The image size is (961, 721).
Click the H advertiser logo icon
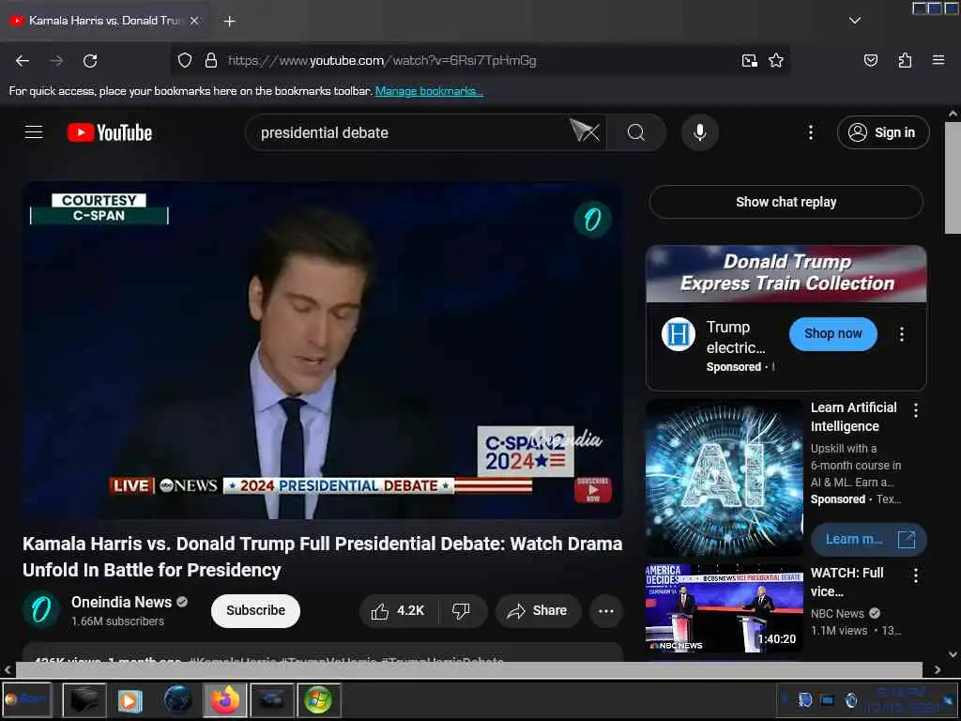678,334
